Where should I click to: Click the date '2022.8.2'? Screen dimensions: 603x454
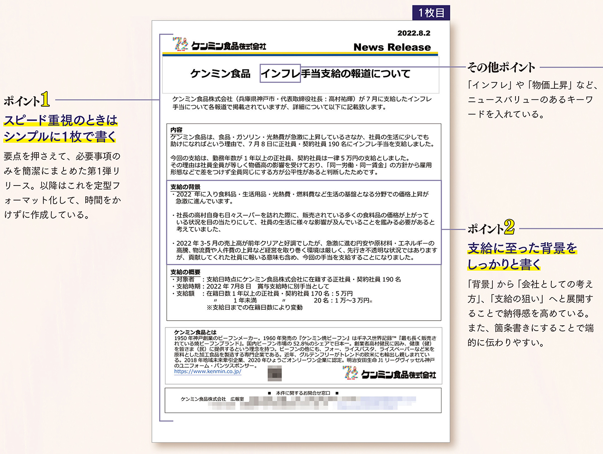(x=414, y=33)
